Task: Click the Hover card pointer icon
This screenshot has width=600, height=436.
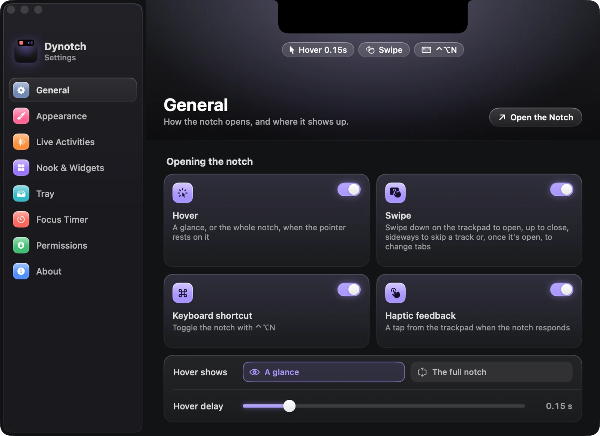Action: [183, 193]
